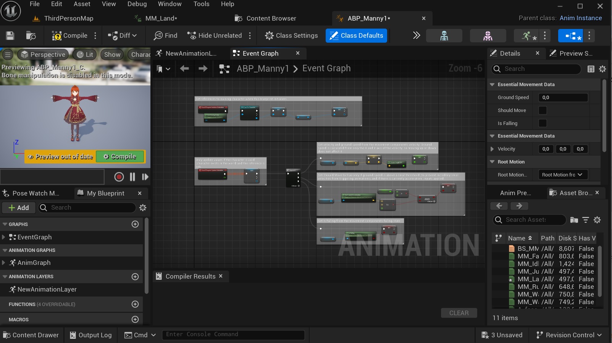The height and width of the screenshot is (343, 612).
Task: Open the Diff dropdown menu
Action: 122,35
